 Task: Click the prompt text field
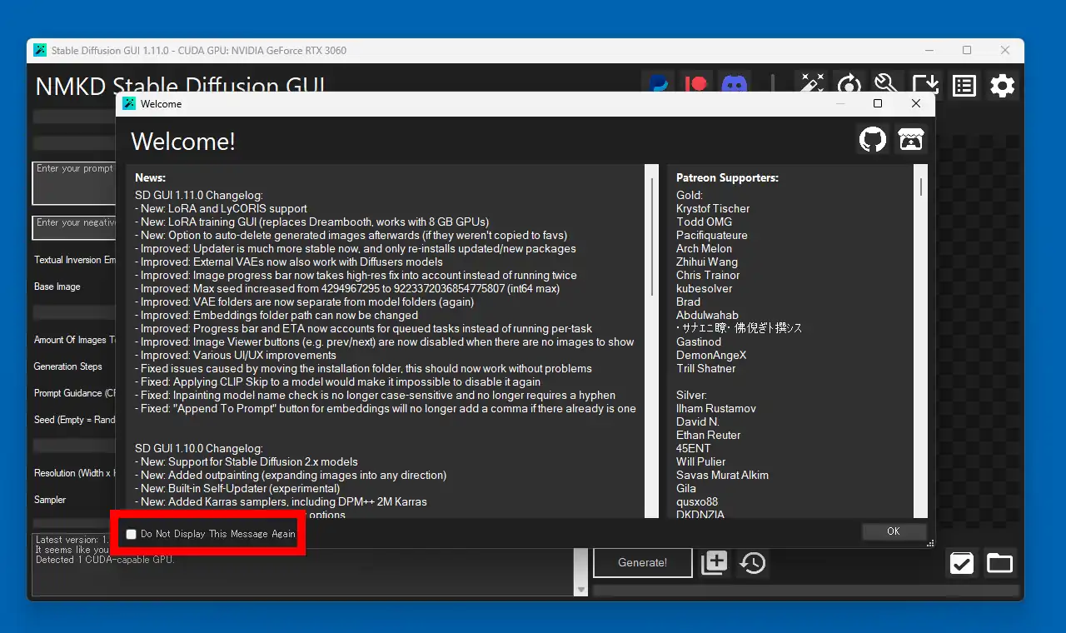point(73,182)
